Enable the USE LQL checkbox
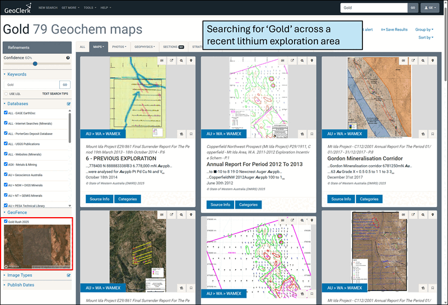The width and height of the screenshot is (448, 305). [x=6, y=93]
